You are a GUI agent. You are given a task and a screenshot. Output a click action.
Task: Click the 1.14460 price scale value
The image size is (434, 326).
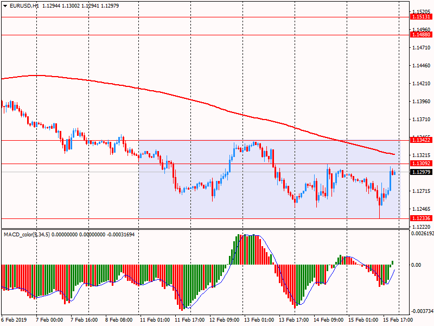[422, 66]
